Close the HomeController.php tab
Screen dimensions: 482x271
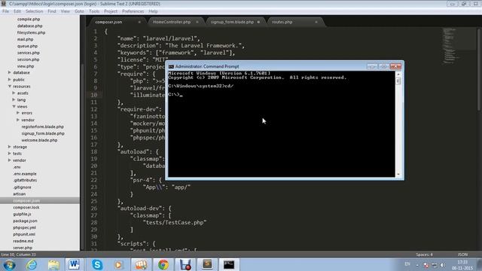pos(197,22)
